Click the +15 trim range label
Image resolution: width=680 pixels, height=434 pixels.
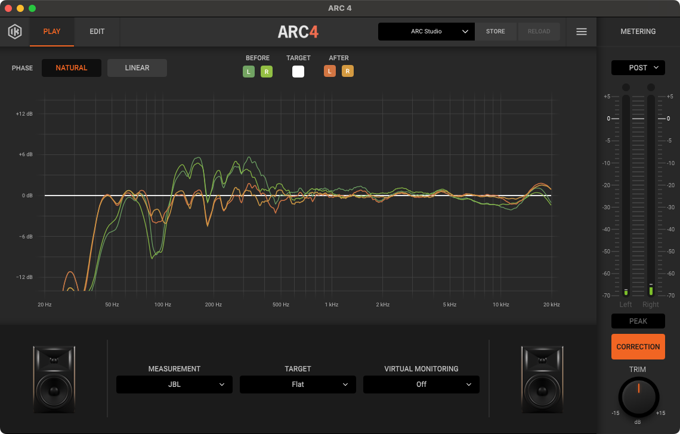tap(660, 413)
